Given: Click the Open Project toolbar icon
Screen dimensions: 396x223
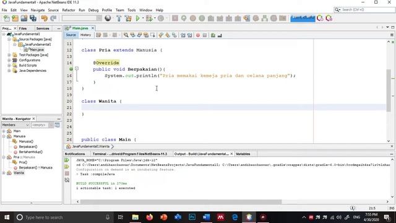Looking at the screenshot, I should (24, 18).
